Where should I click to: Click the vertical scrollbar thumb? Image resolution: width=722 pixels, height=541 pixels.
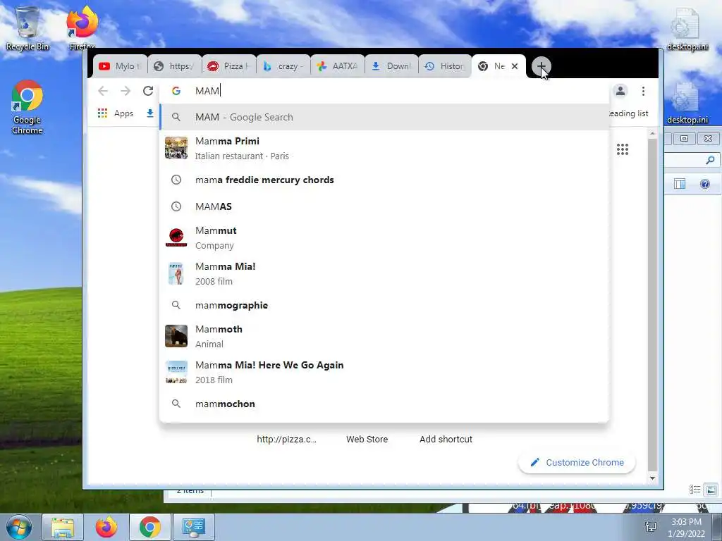click(x=652, y=304)
